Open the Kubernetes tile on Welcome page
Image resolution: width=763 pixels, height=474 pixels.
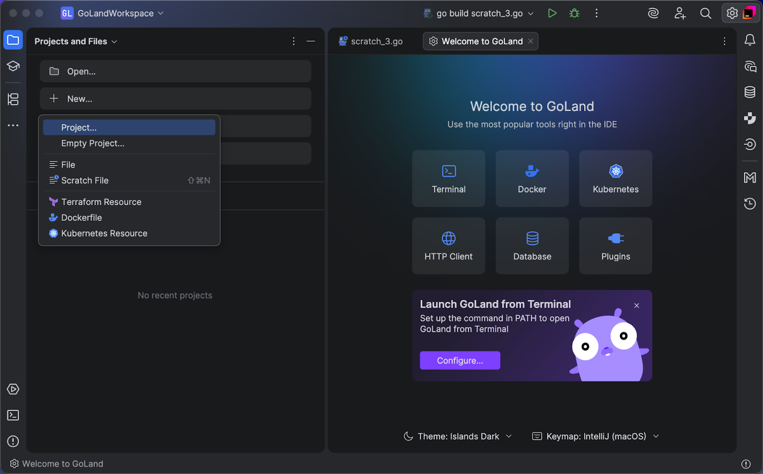pyautogui.click(x=615, y=179)
